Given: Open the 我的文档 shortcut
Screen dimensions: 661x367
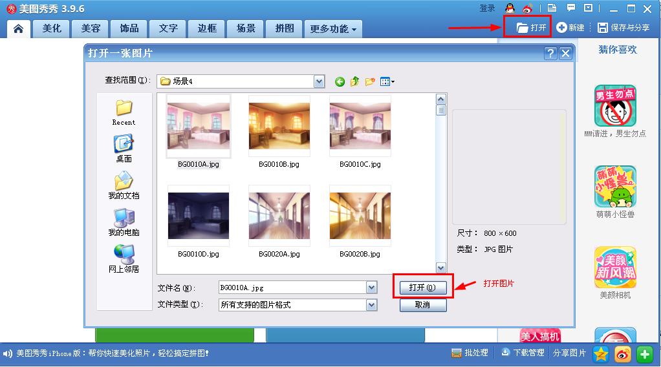Looking at the screenshot, I should pos(124,185).
